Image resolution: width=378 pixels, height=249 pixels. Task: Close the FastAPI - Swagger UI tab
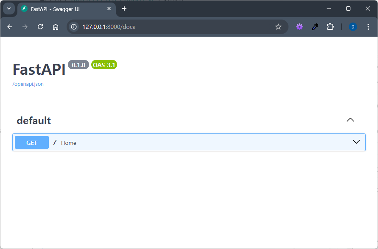click(x=109, y=8)
